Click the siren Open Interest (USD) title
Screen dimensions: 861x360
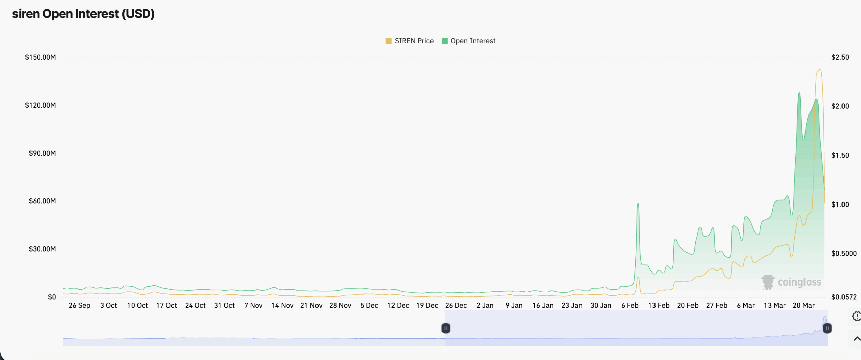click(83, 14)
